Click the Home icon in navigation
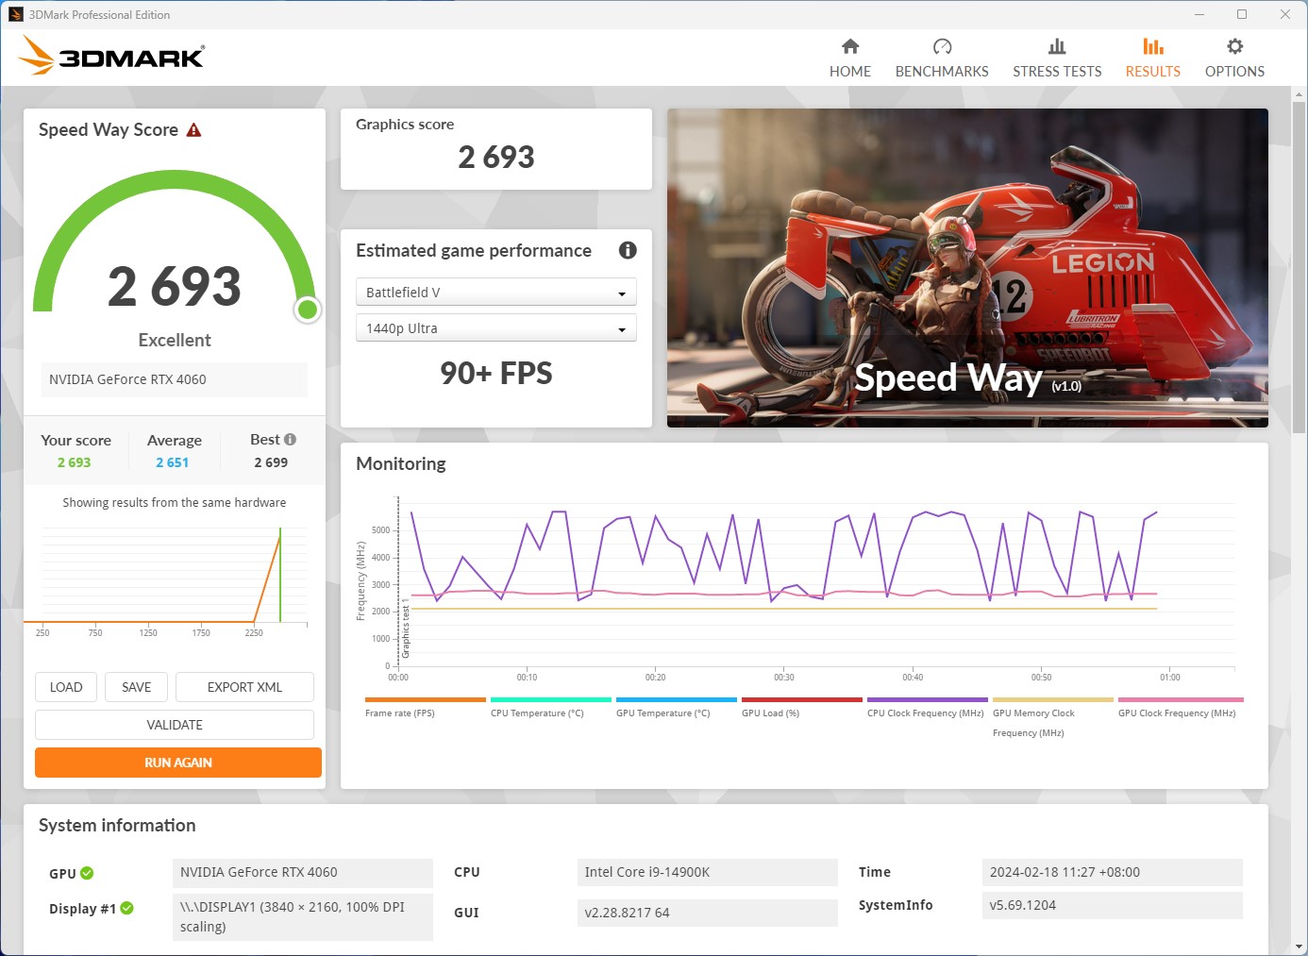This screenshot has width=1308, height=956. click(849, 46)
